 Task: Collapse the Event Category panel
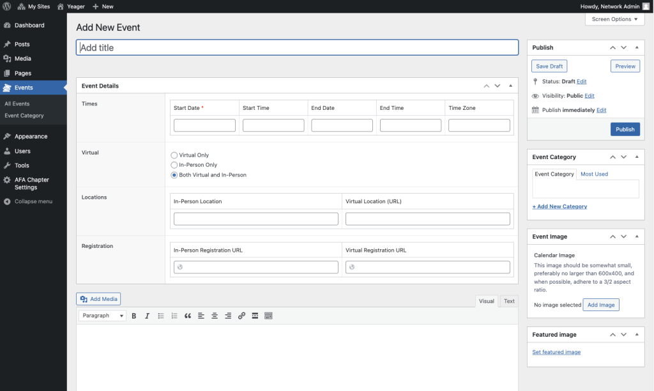pyautogui.click(x=637, y=157)
